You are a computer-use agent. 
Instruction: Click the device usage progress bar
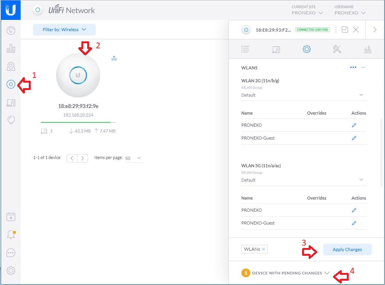click(x=78, y=122)
